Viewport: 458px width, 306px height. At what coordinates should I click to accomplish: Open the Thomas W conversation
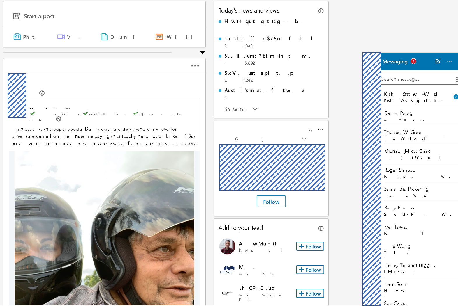pyautogui.click(x=420, y=135)
